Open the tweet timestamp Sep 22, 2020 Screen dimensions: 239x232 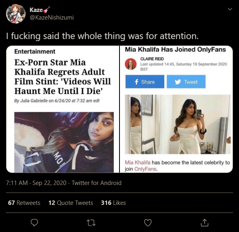click(36, 183)
